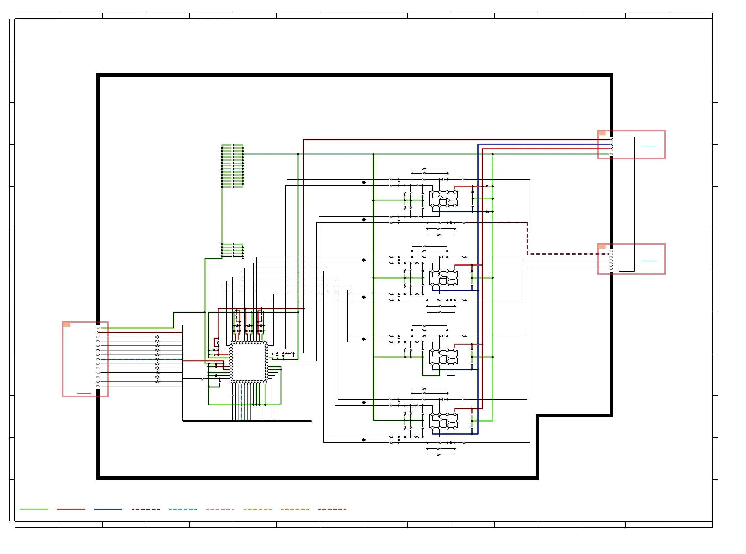Select the dark maroon dashed legend line

pos(145,509)
